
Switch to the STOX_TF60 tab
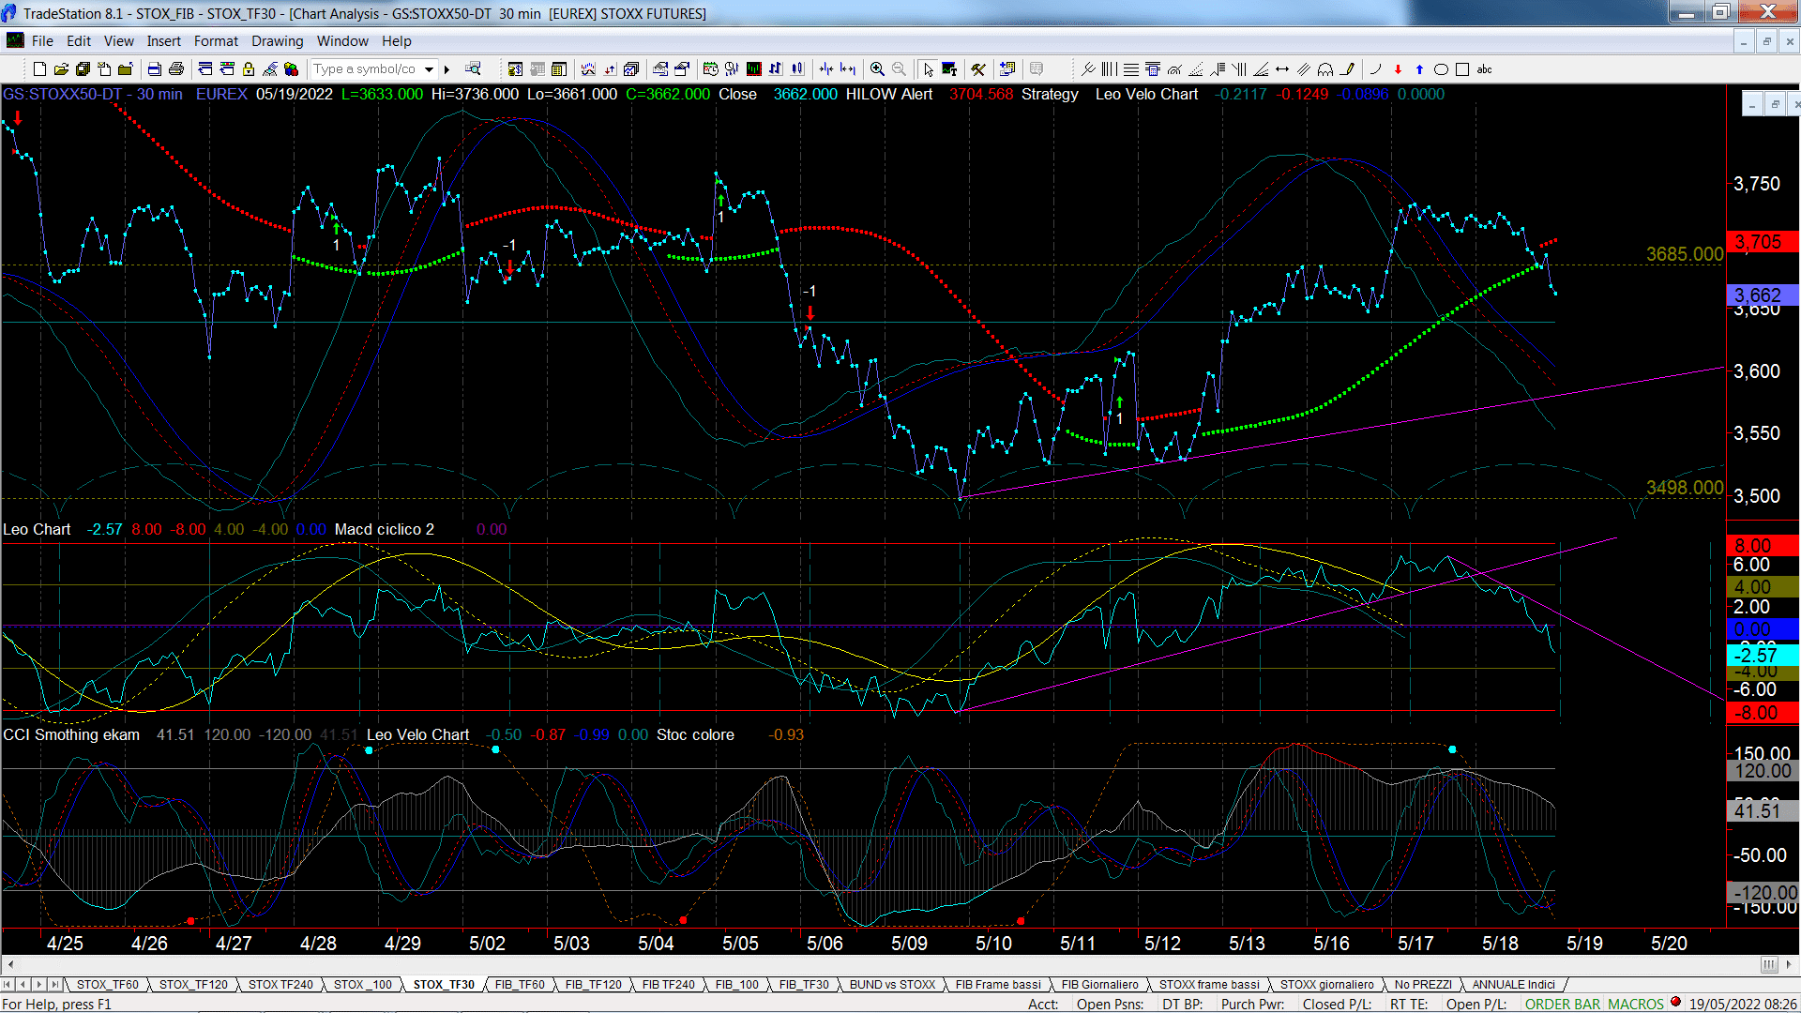click(x=108, y=984)
